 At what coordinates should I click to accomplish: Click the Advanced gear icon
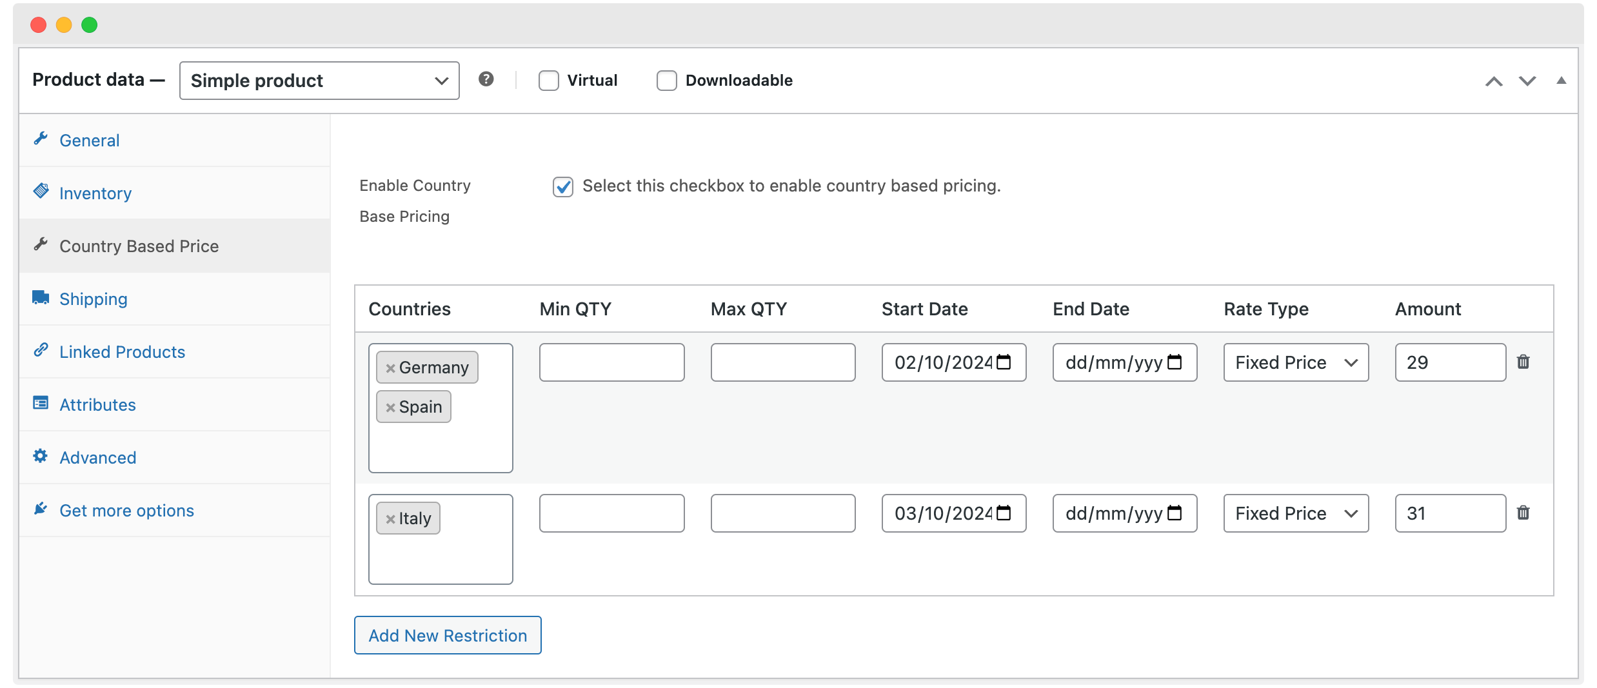coord(40,456)
